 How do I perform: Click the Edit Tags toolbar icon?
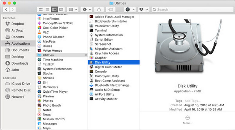(x=113, y=9)
